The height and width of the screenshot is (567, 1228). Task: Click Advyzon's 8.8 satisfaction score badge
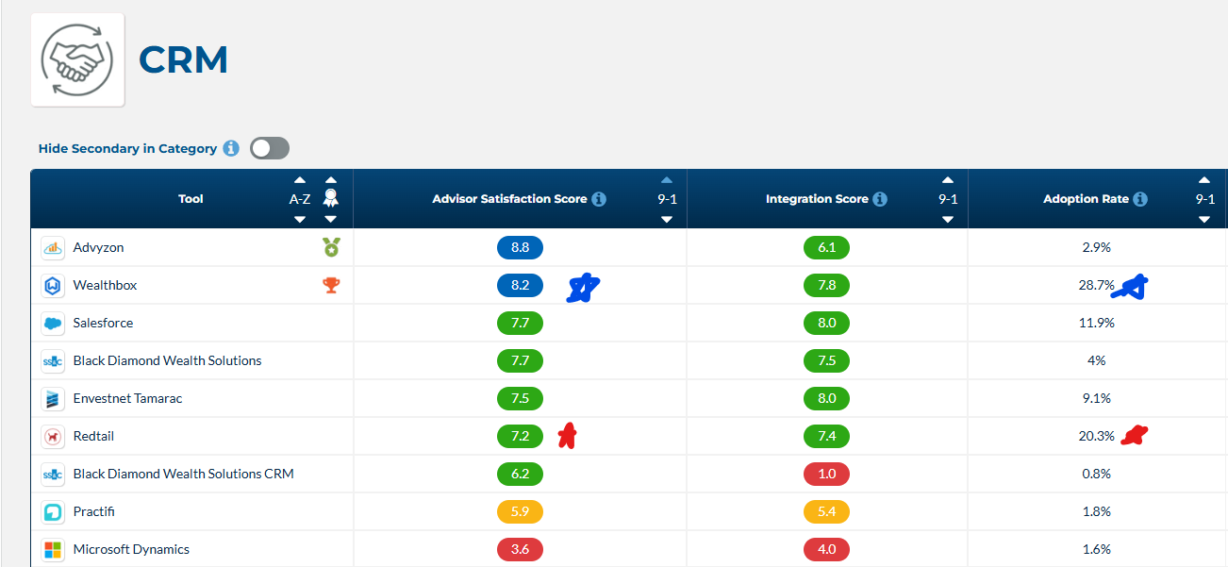pos(520,247)
